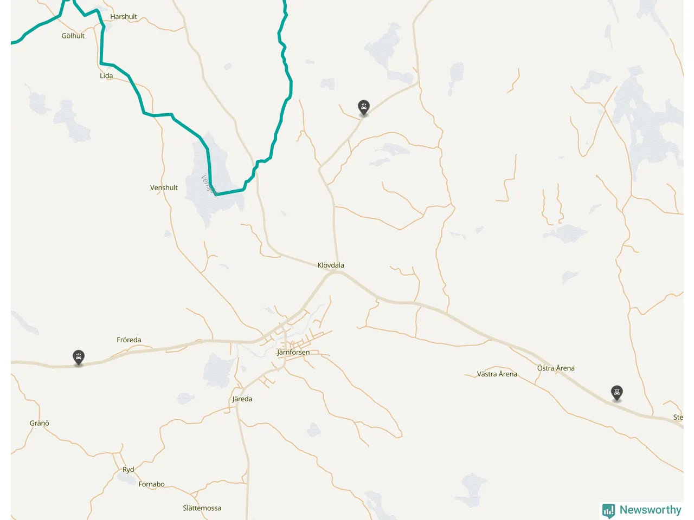
Task: Click the car marker near Östra Årena
Action: [616, 393]
